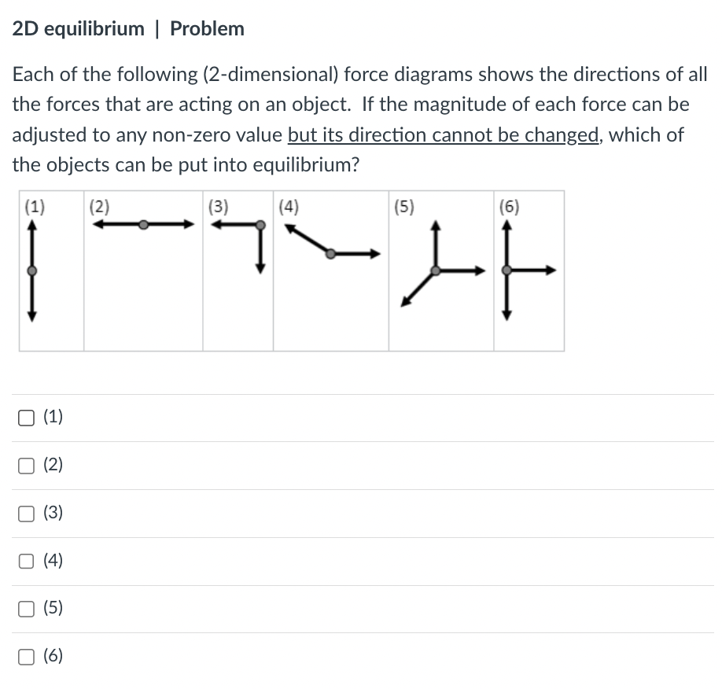The width and height of the screenshot is (722, 689).
Task: Click the '2D equilibrium | Problem' heading
Action: tap(128, 28)
